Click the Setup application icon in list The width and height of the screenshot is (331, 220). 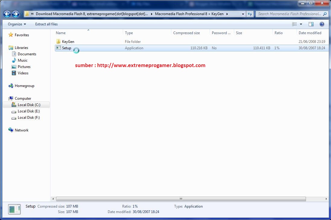tap(59, 48)
